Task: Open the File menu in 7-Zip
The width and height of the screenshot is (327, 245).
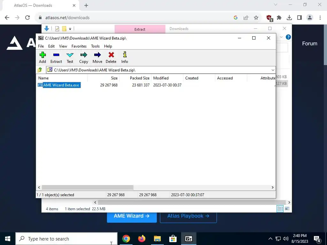Action: click(x=41, y=46)
